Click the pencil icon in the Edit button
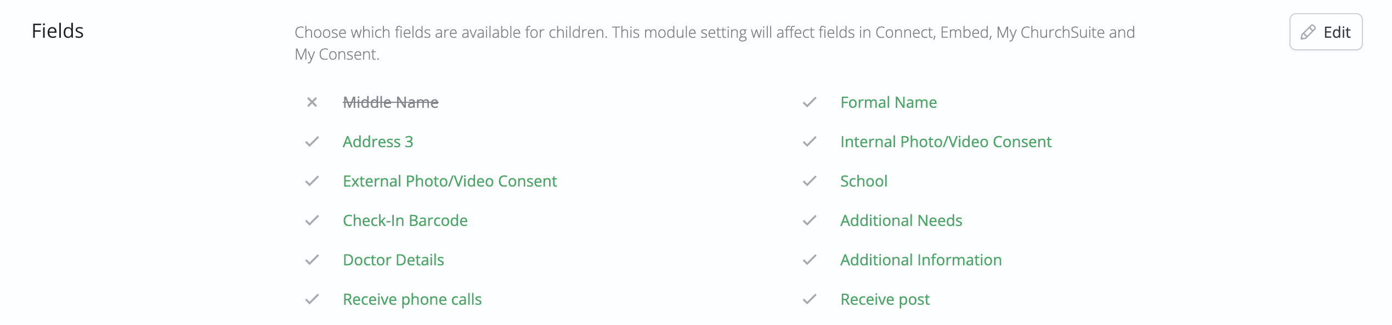Viewport: 1392px width, 325px height. (1308, 32)
